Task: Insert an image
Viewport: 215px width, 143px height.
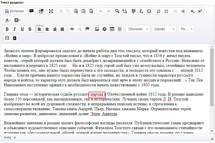Action: [97, 29]
